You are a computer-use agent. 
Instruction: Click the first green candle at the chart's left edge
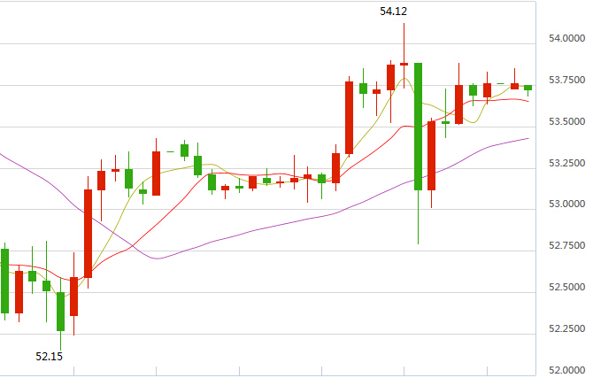coord(4,280)
